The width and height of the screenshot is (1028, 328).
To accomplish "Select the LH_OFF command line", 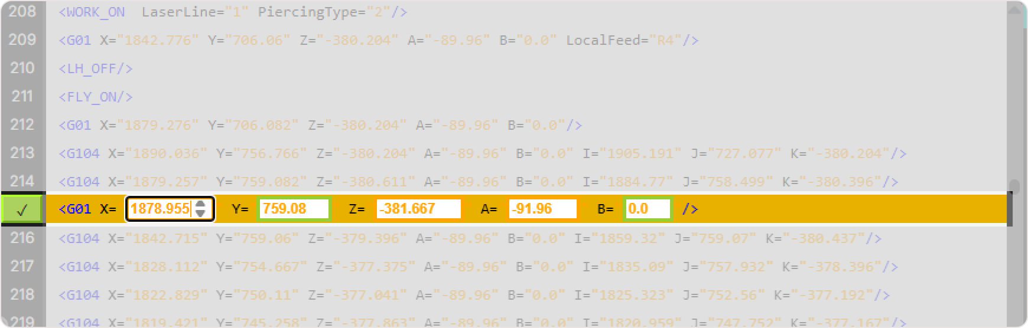I will coord(96,69).
